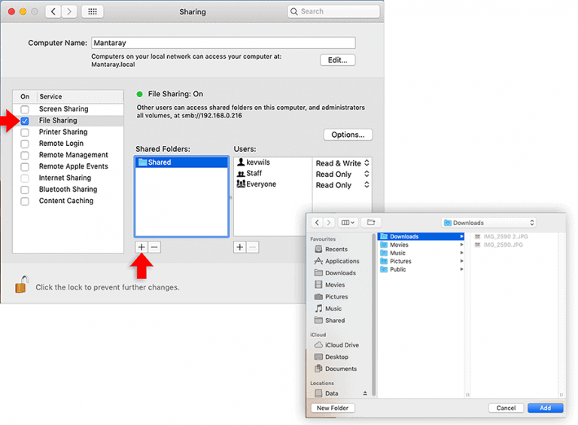Select Movies folder in column list
Image resolution: width=578 pixels, height=425 pixels.
click(x=421, y=244)
